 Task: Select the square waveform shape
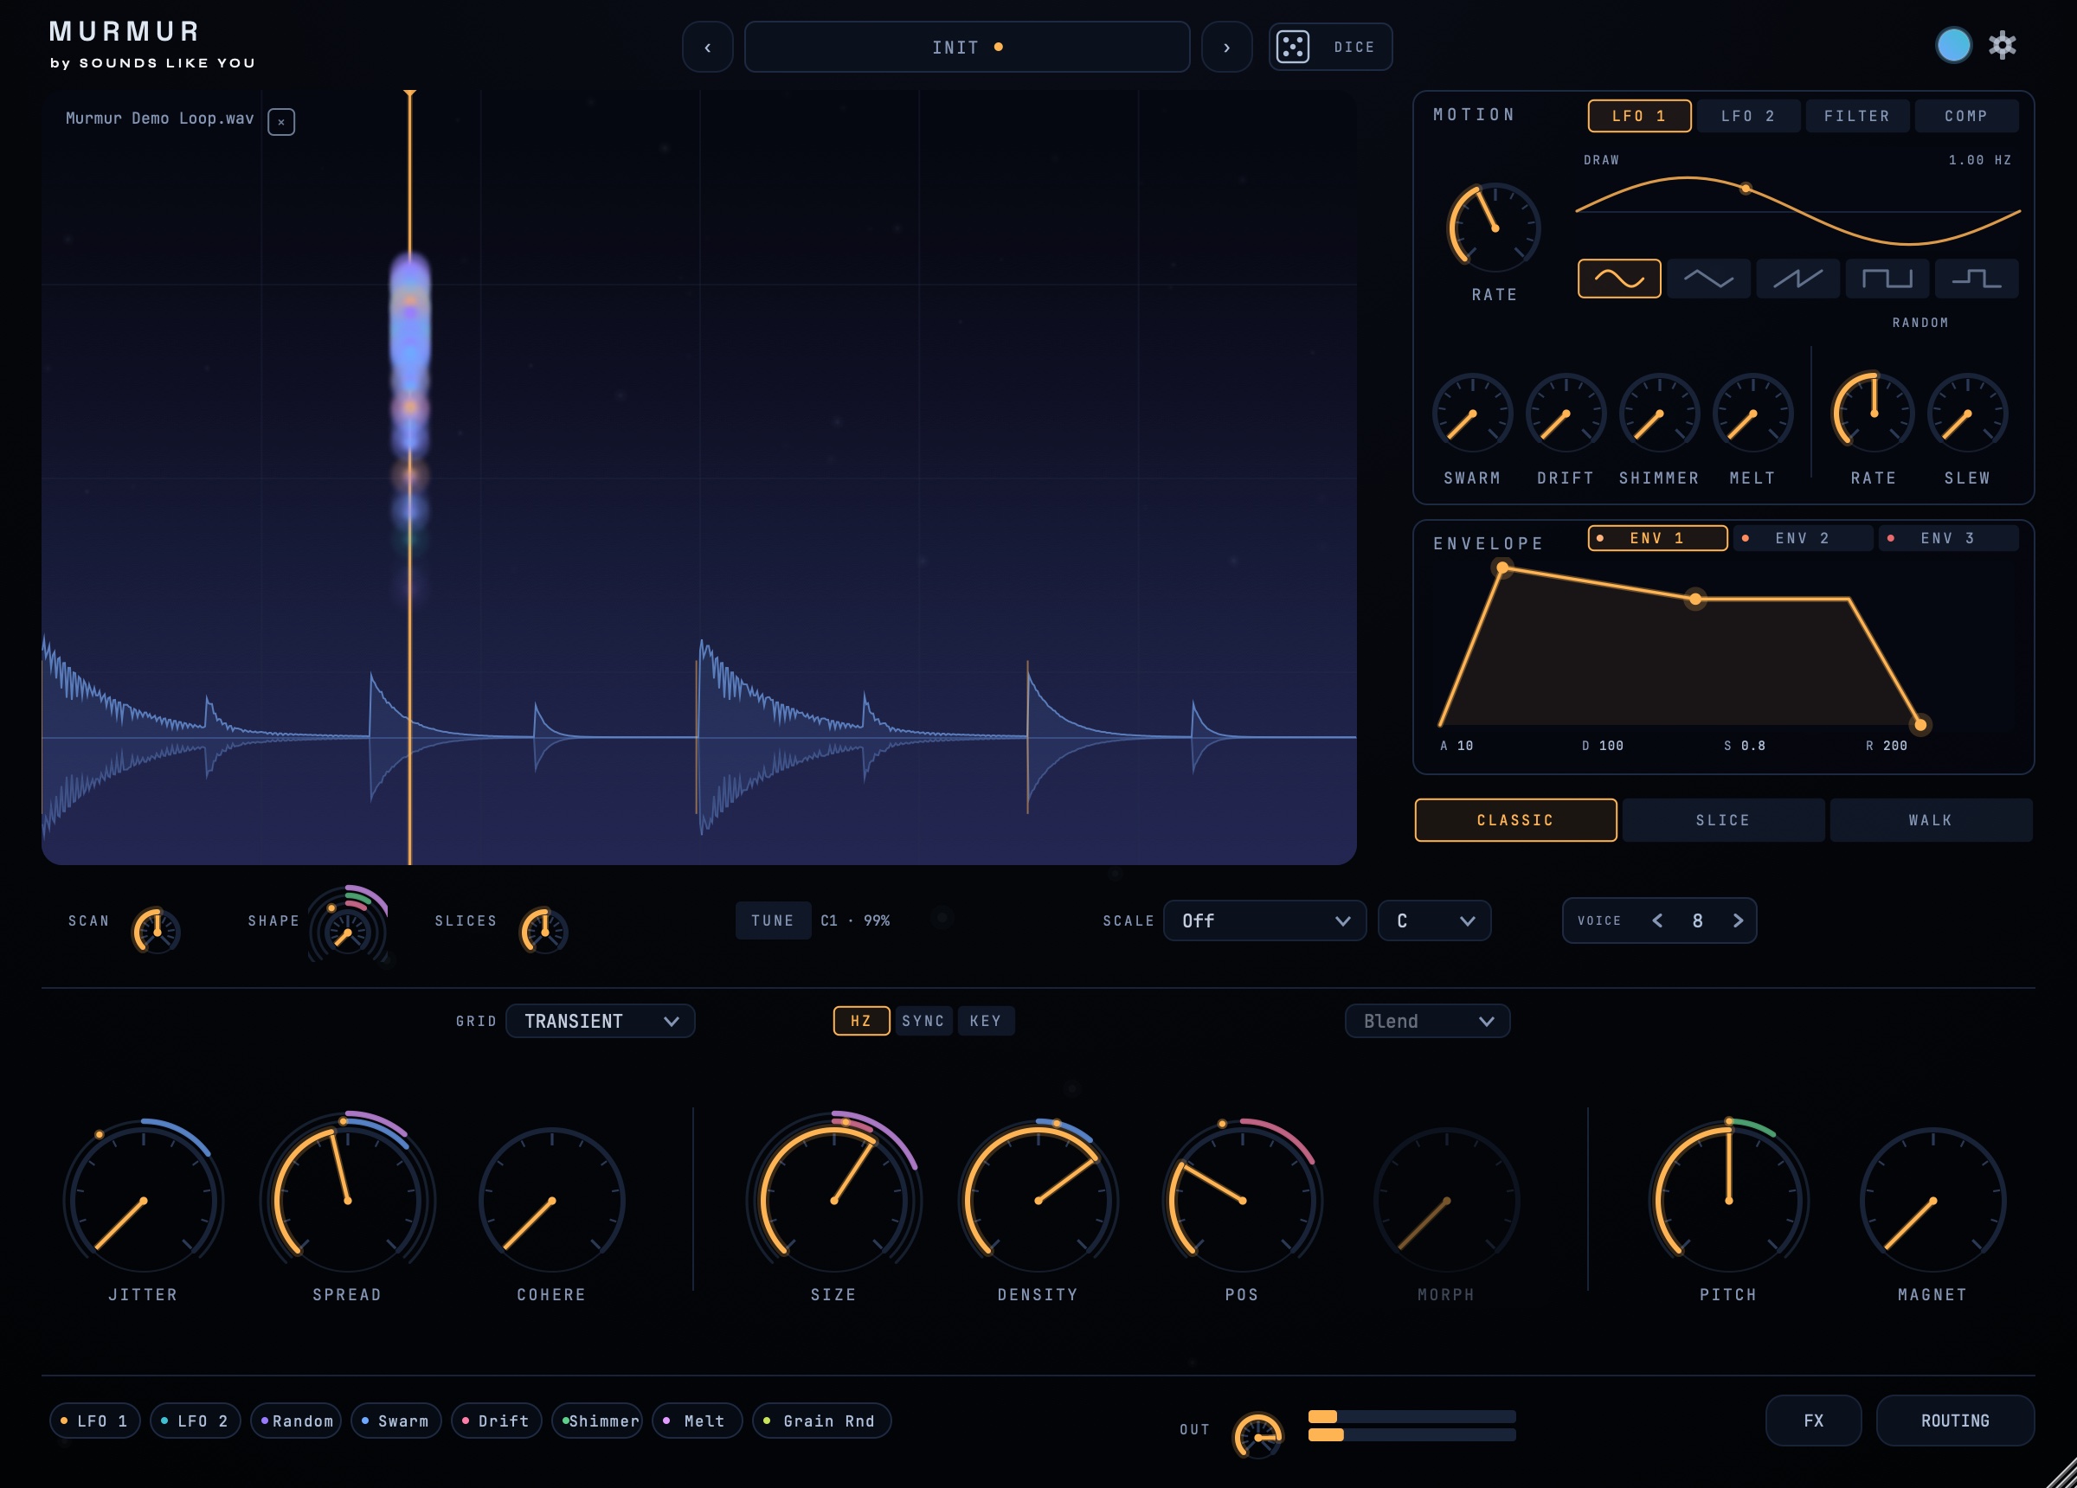(x=1887, y=279)
